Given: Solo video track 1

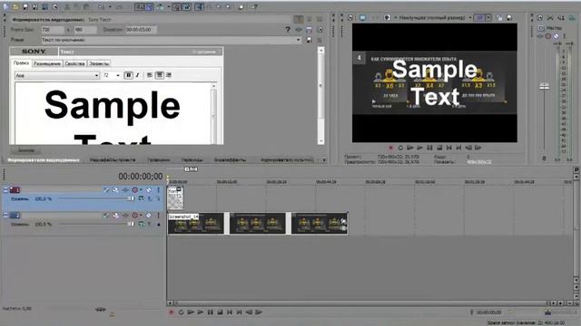Looking at the screenshot, I should click(x=158, y=190).
